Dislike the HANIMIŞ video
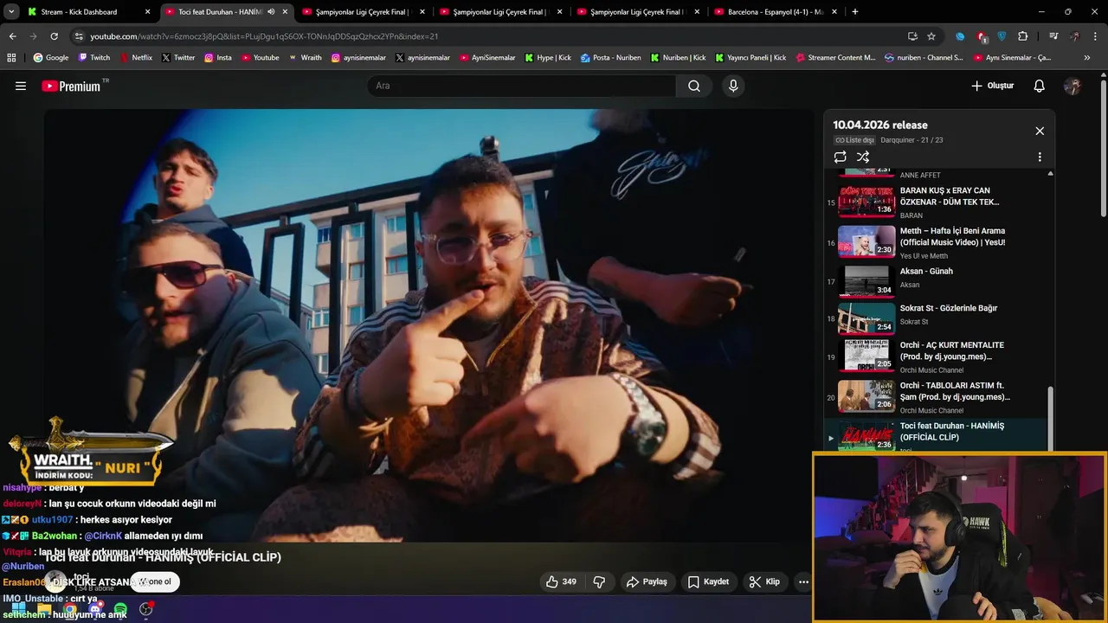1108x623 pixels. point(599,581)
